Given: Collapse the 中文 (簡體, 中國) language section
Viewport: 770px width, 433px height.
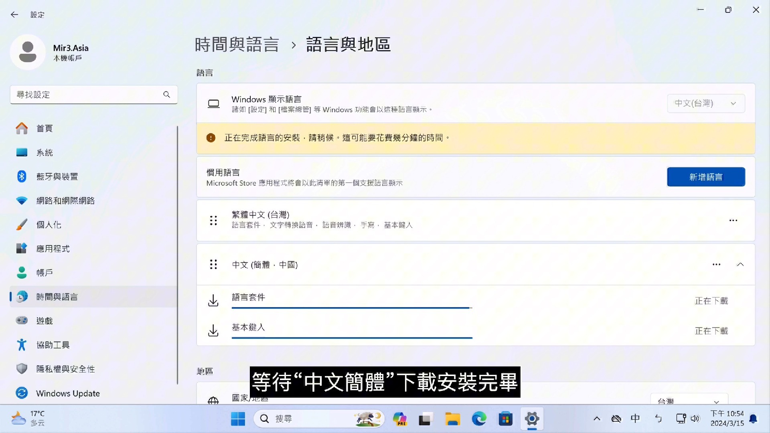Looking at the screenshot, I should [x=740, y=265].
